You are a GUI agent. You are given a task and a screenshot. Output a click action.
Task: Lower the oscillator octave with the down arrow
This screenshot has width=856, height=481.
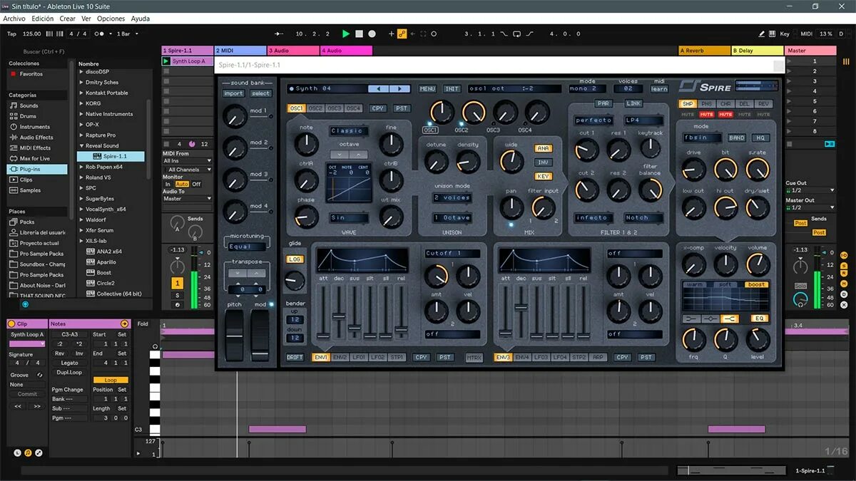pos(340,155)
